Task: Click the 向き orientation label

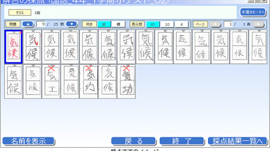Action: [x=89, y=24]
